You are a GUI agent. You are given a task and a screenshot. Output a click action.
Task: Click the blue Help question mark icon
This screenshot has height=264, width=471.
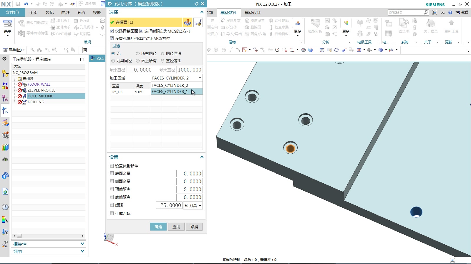(450, 12)
